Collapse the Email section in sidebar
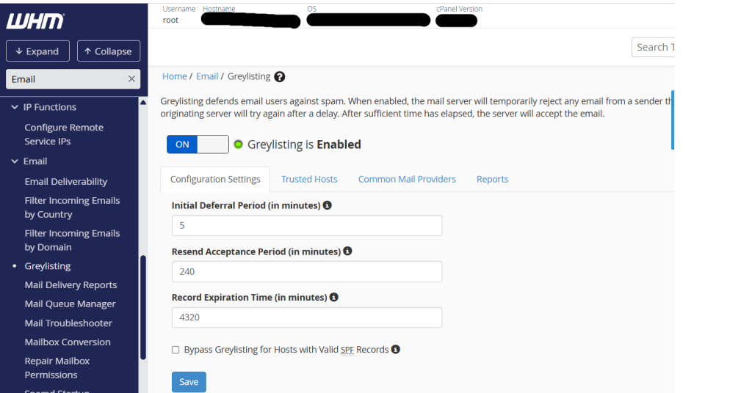 pyautogui.click(x=15, y=161)
